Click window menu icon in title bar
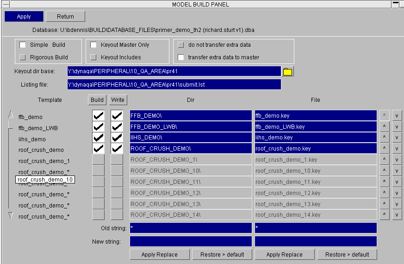This screenshot has height=264, width=404. (6, 4)
